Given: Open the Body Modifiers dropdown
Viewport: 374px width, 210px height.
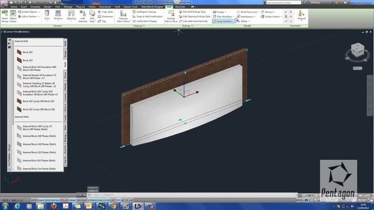Looking at the screenshot, I should 224,21.
